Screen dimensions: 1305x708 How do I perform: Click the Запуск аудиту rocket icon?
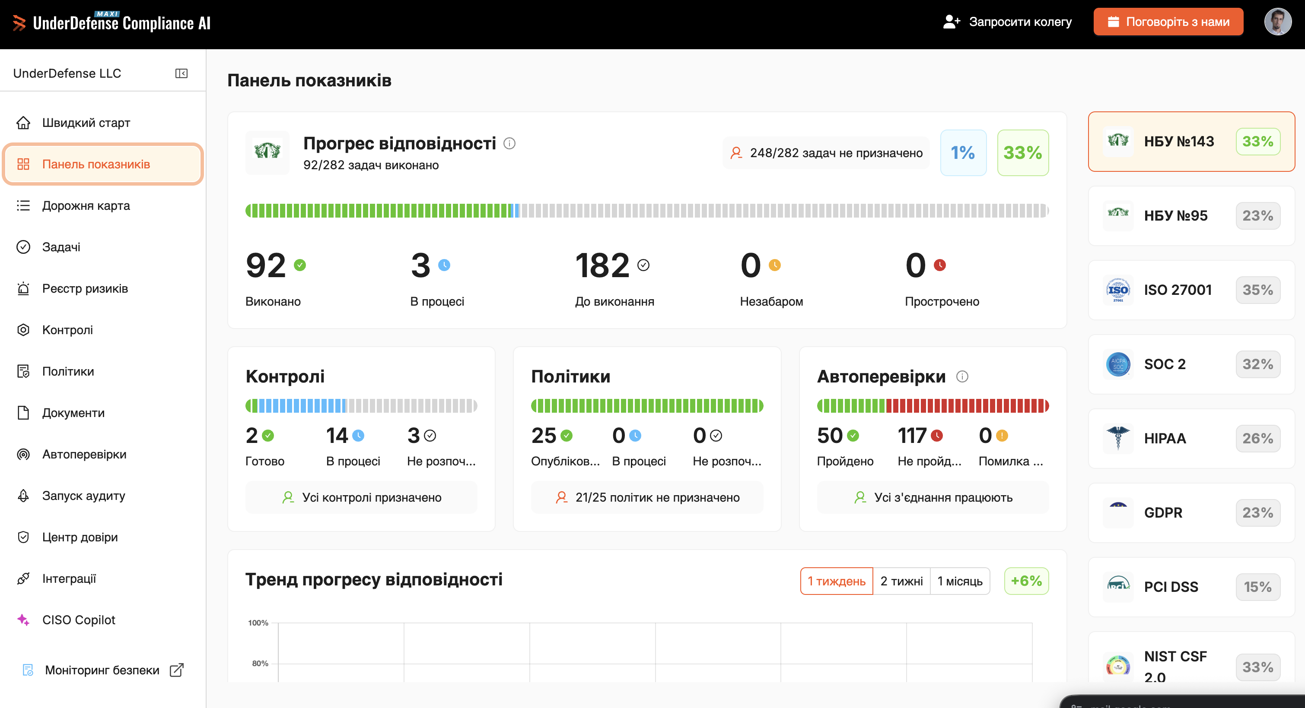pos(23,496)
